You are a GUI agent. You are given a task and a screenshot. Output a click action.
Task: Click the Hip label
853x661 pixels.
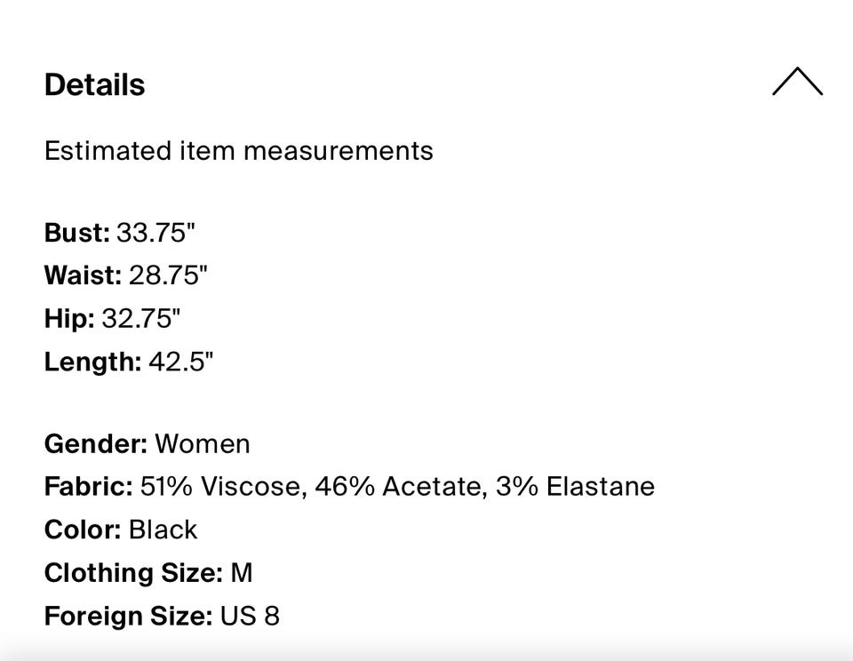click(x=69, y=318)
